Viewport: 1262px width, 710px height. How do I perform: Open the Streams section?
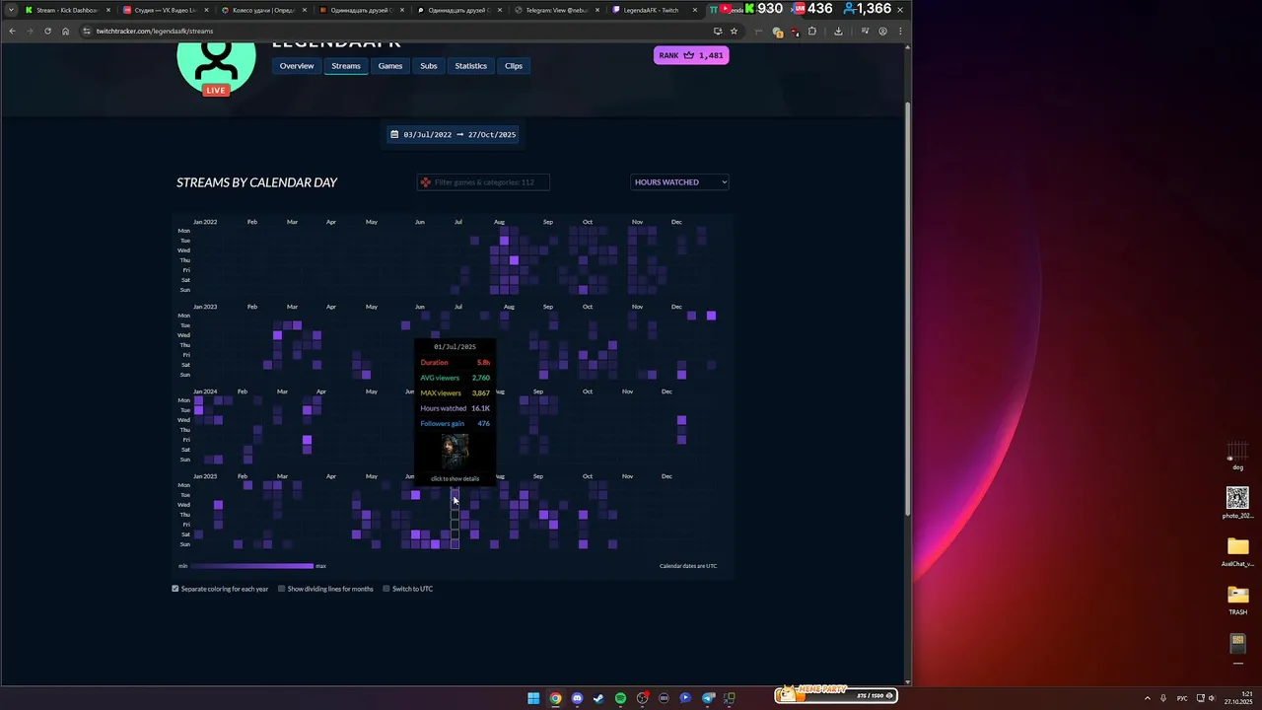point(346,66)
